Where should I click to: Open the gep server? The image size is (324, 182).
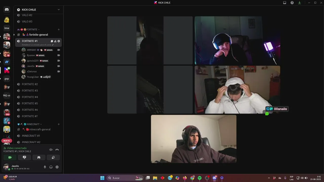point(7,79)
